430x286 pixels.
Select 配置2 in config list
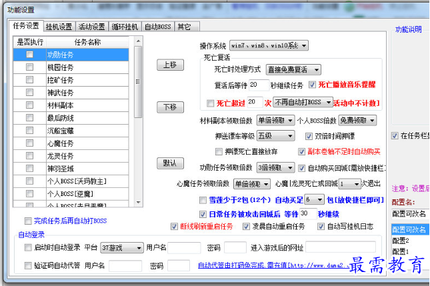click(x=411, y=241)
